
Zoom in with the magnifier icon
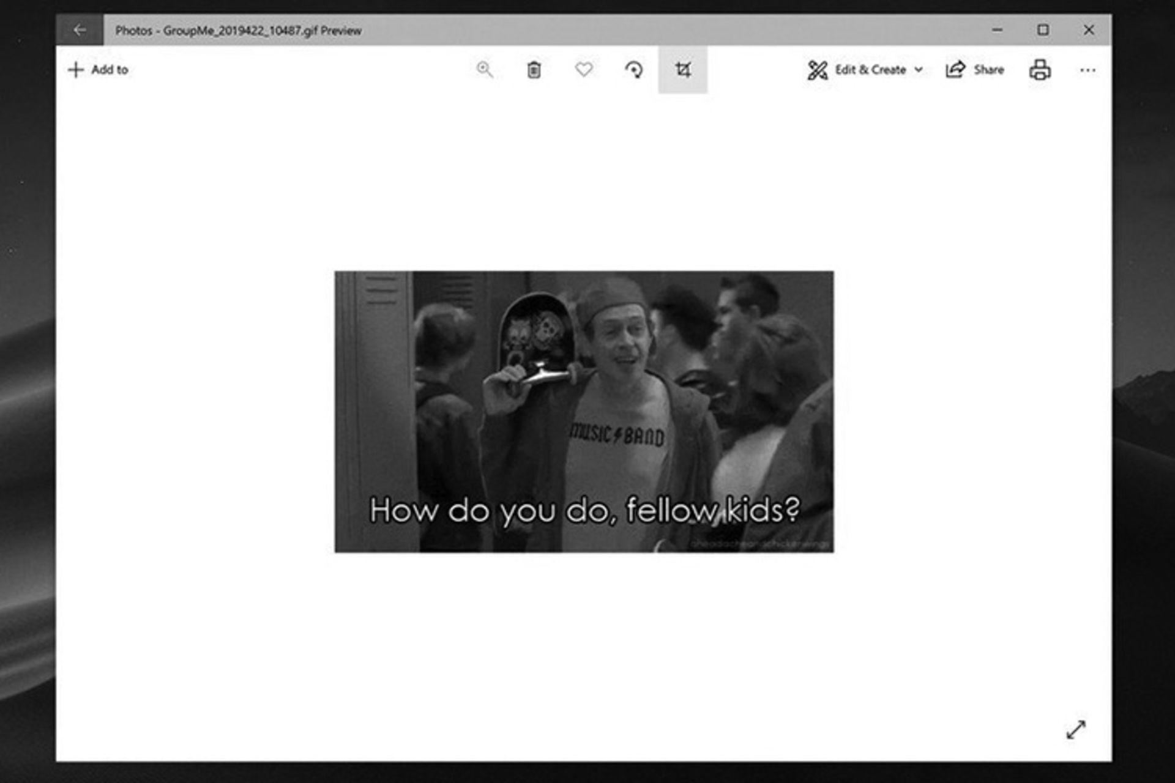484,70
